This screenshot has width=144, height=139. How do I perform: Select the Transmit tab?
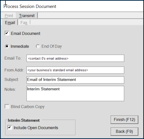pyautogui.click(x=27, y=16)
